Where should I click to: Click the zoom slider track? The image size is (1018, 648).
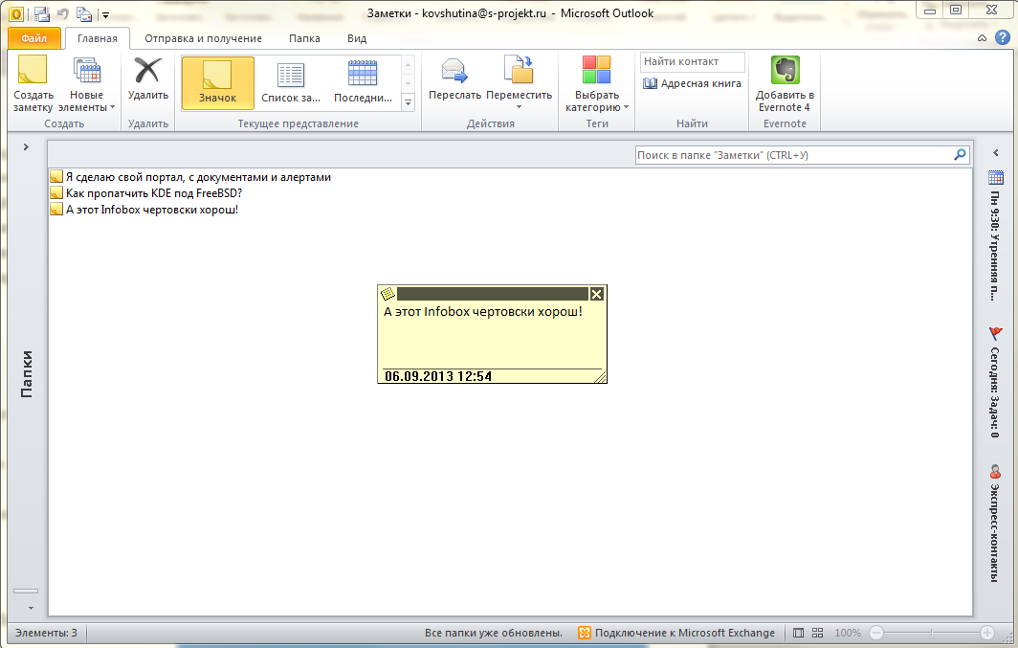coord(932,633)
